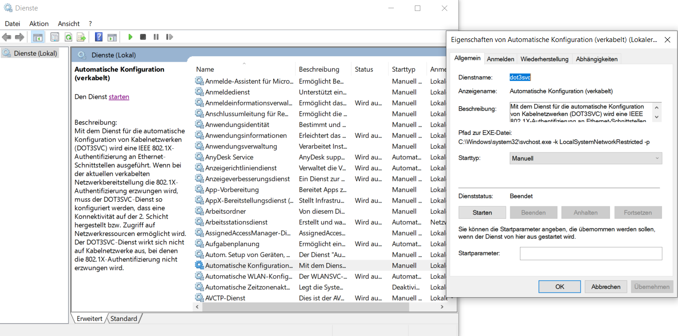Sort services by the Name column header
The width and height of the screenshot is (678, 336).
coord(205,69)
